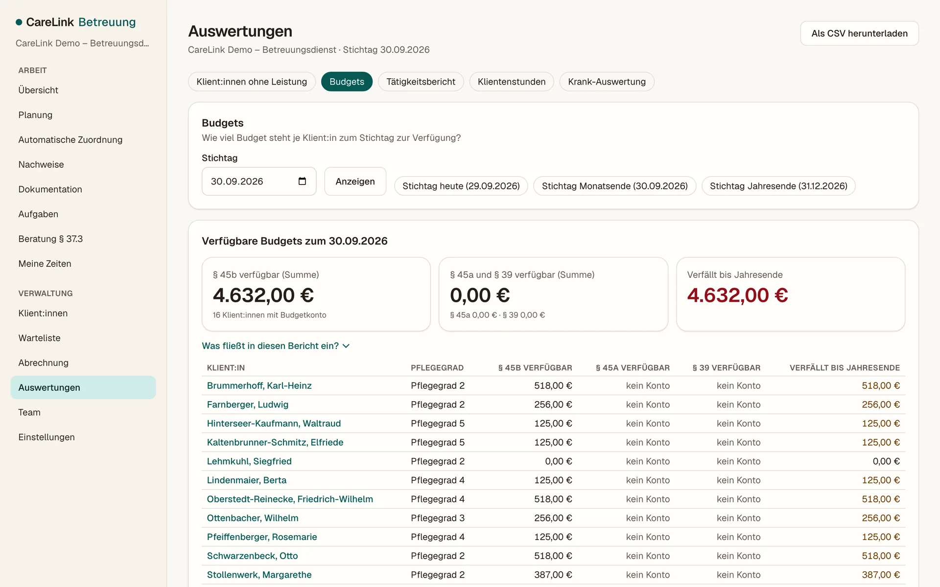Open client Ottenbacher, Wilhelm

(x=252, y=518)
